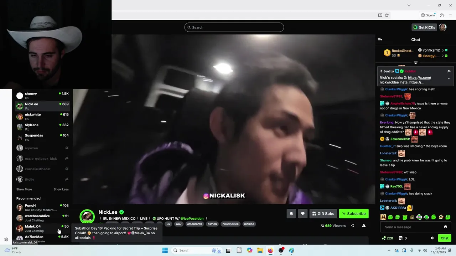Share the stream via share icon
The width and height of the screenshot is (456, 256).
[352, 225]
